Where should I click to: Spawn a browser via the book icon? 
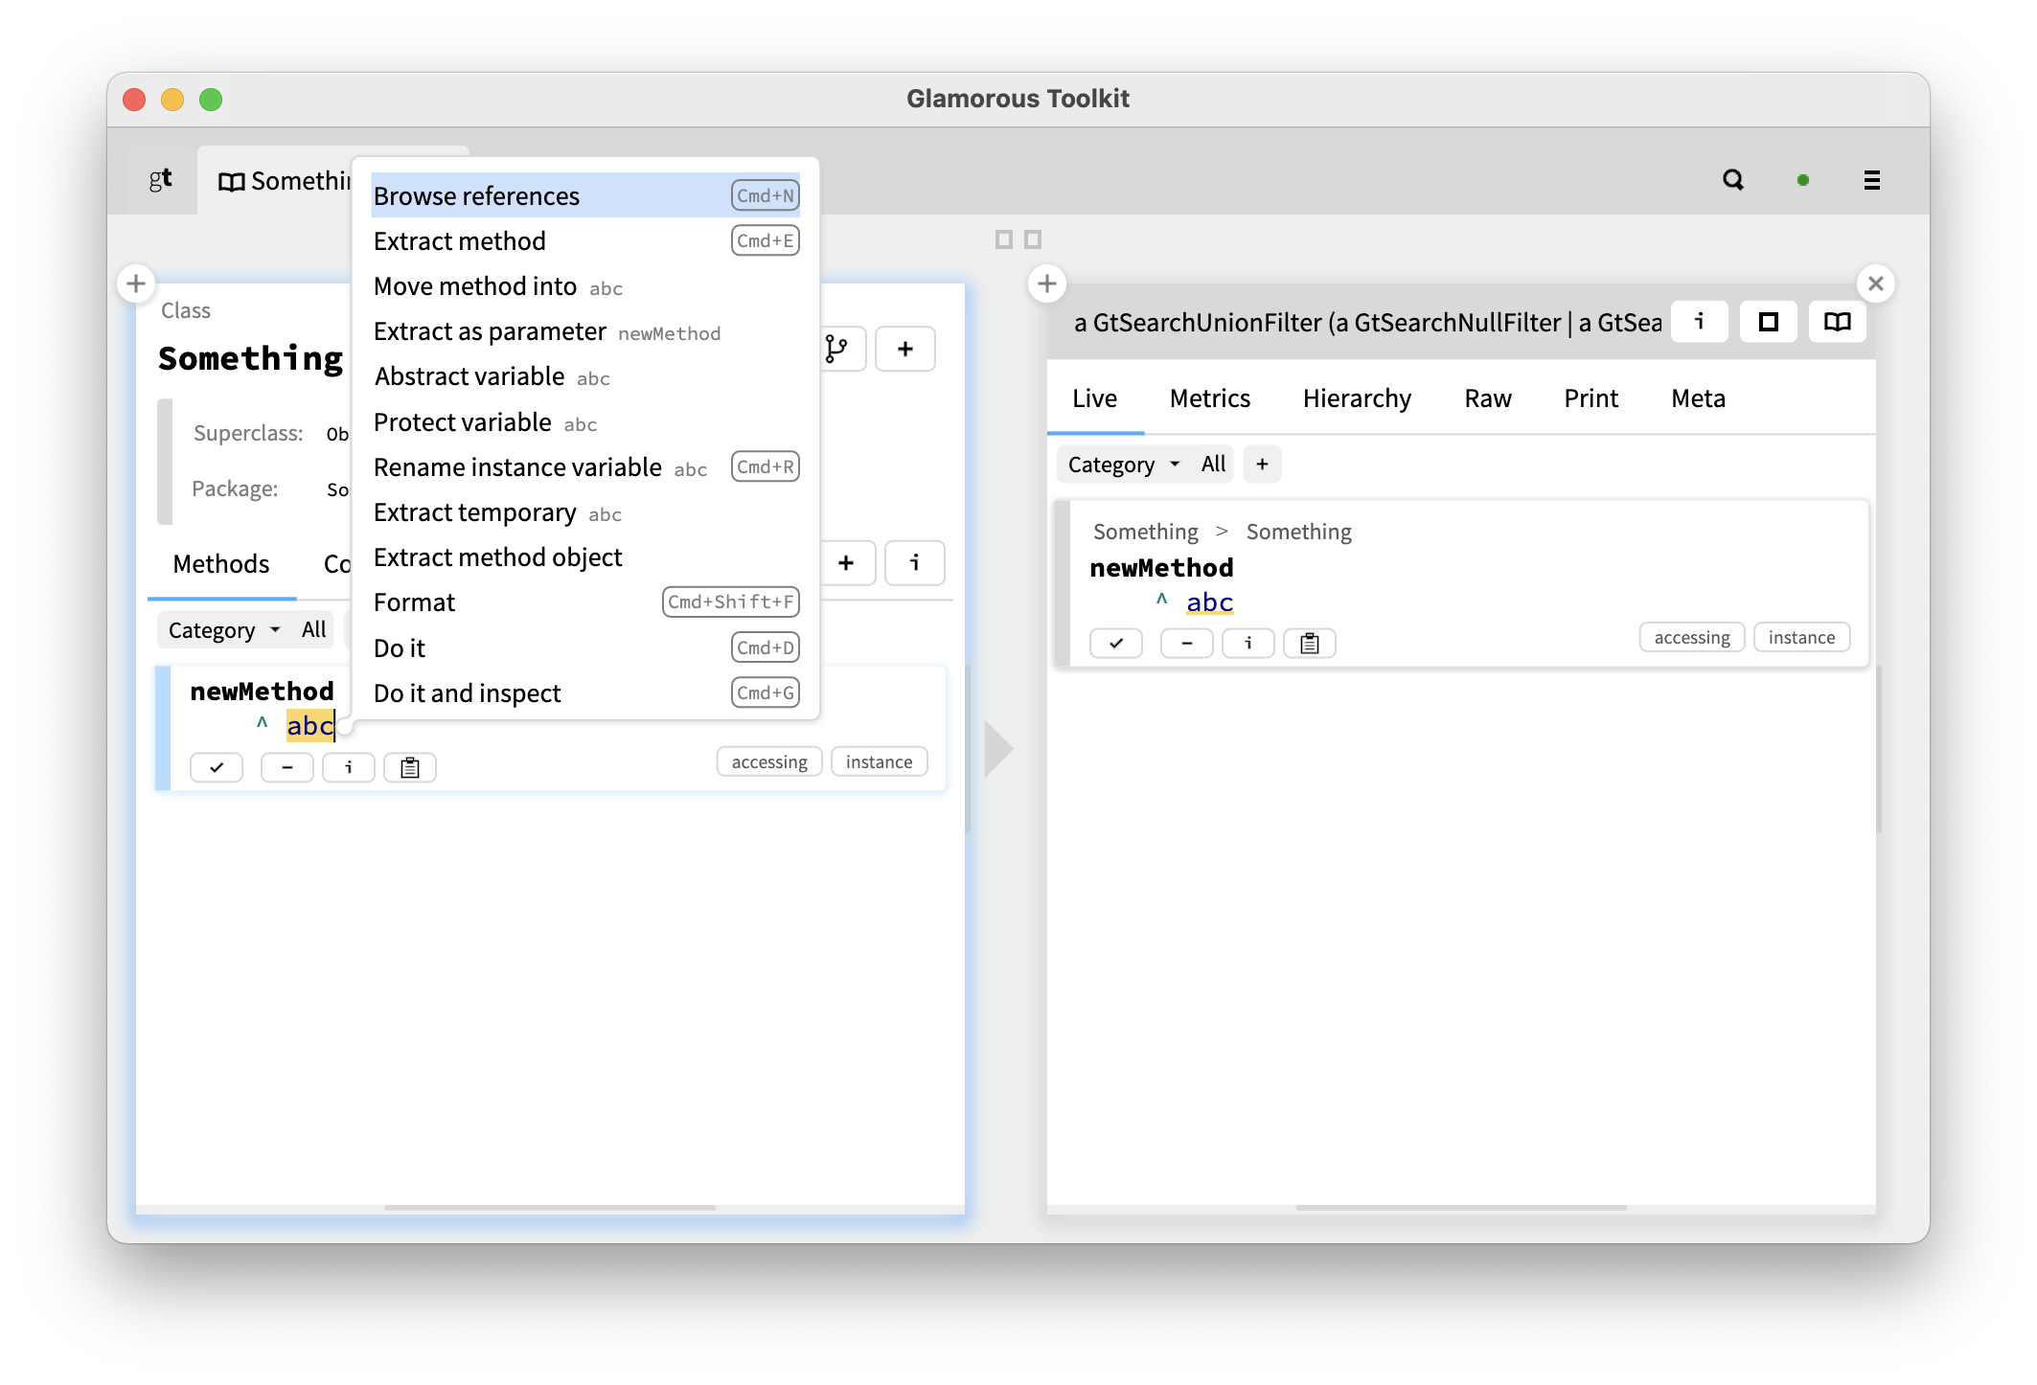(x=1837, y=322)
